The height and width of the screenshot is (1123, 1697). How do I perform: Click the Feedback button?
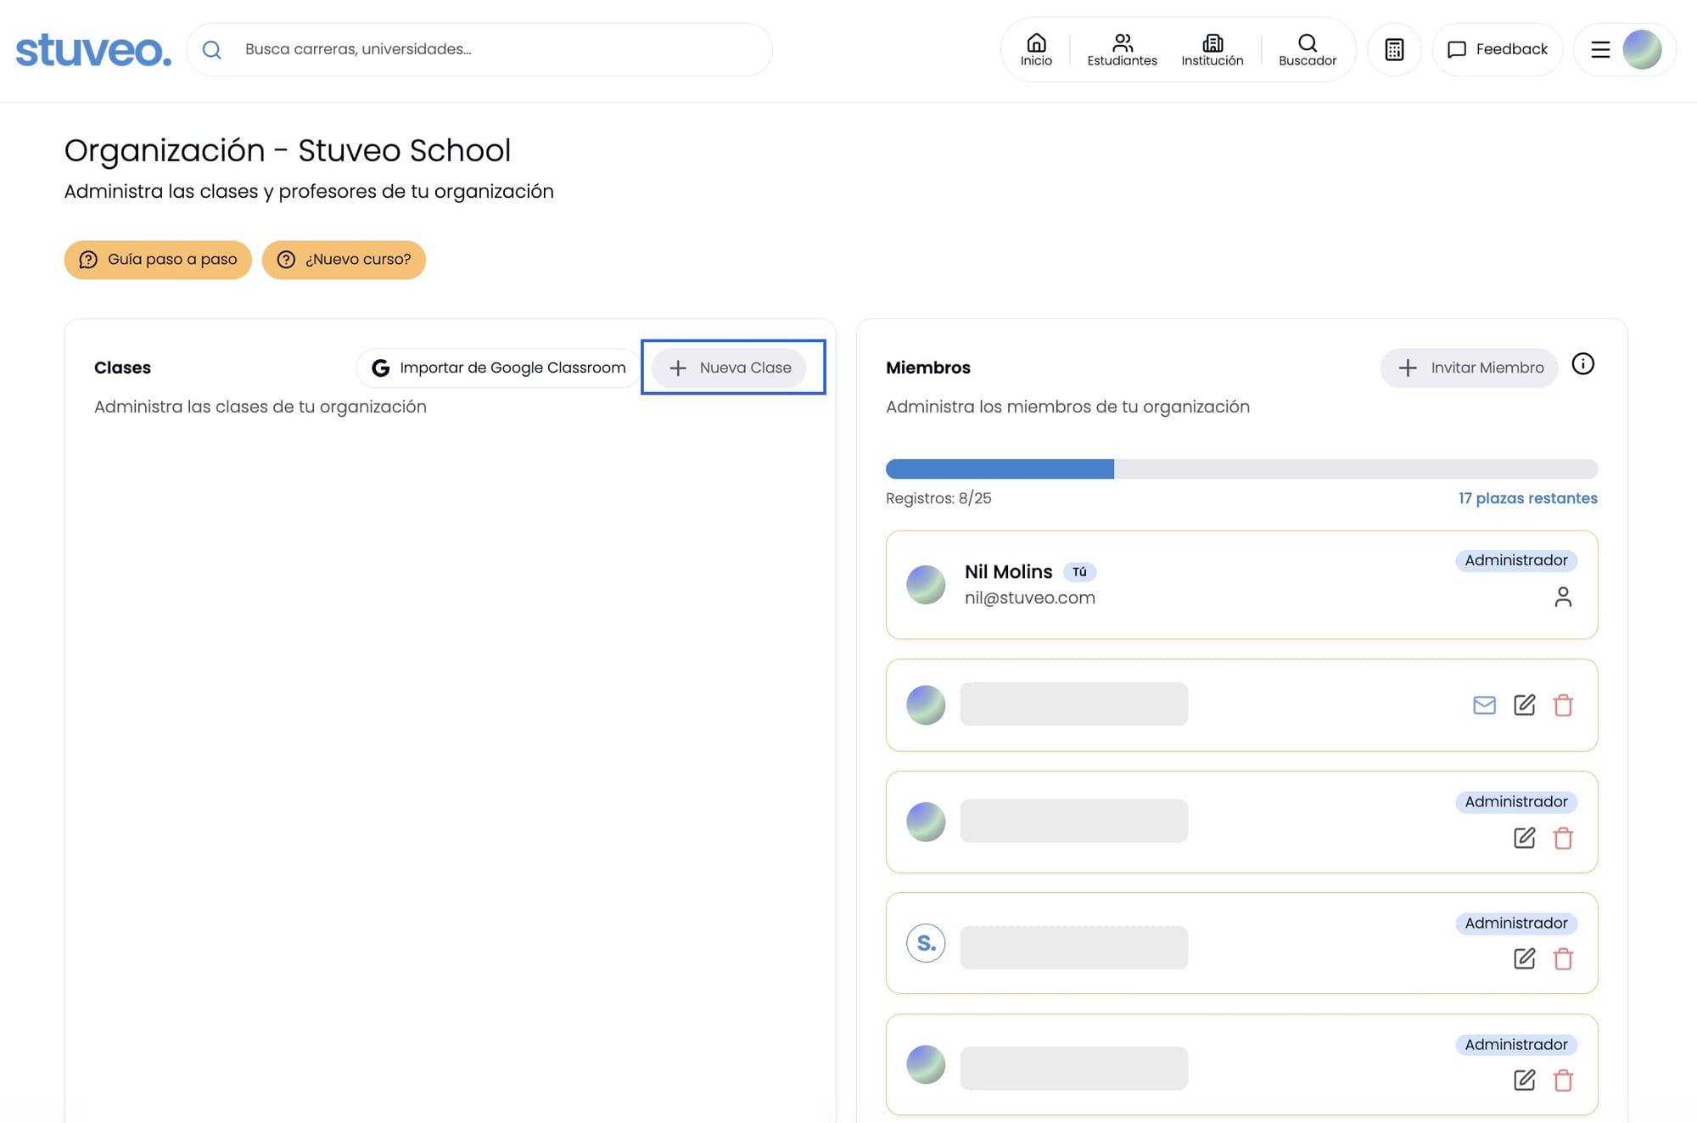(x=1498, y=49)
